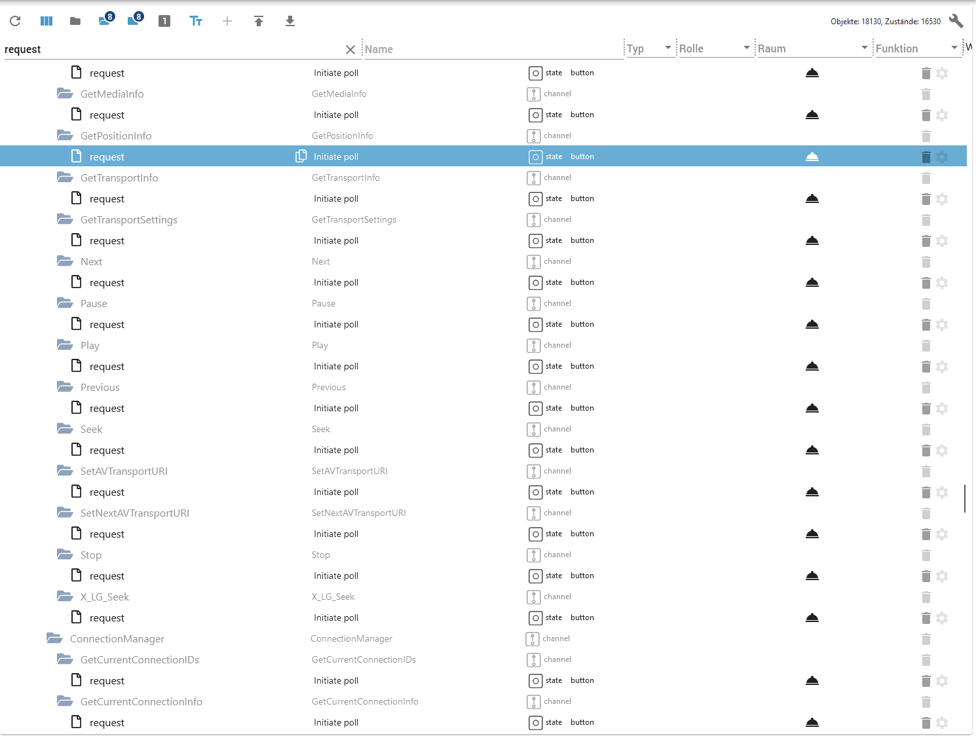Click the state icon in Play request row
This screenshot has height=736, width=976.
click(536, 366)
